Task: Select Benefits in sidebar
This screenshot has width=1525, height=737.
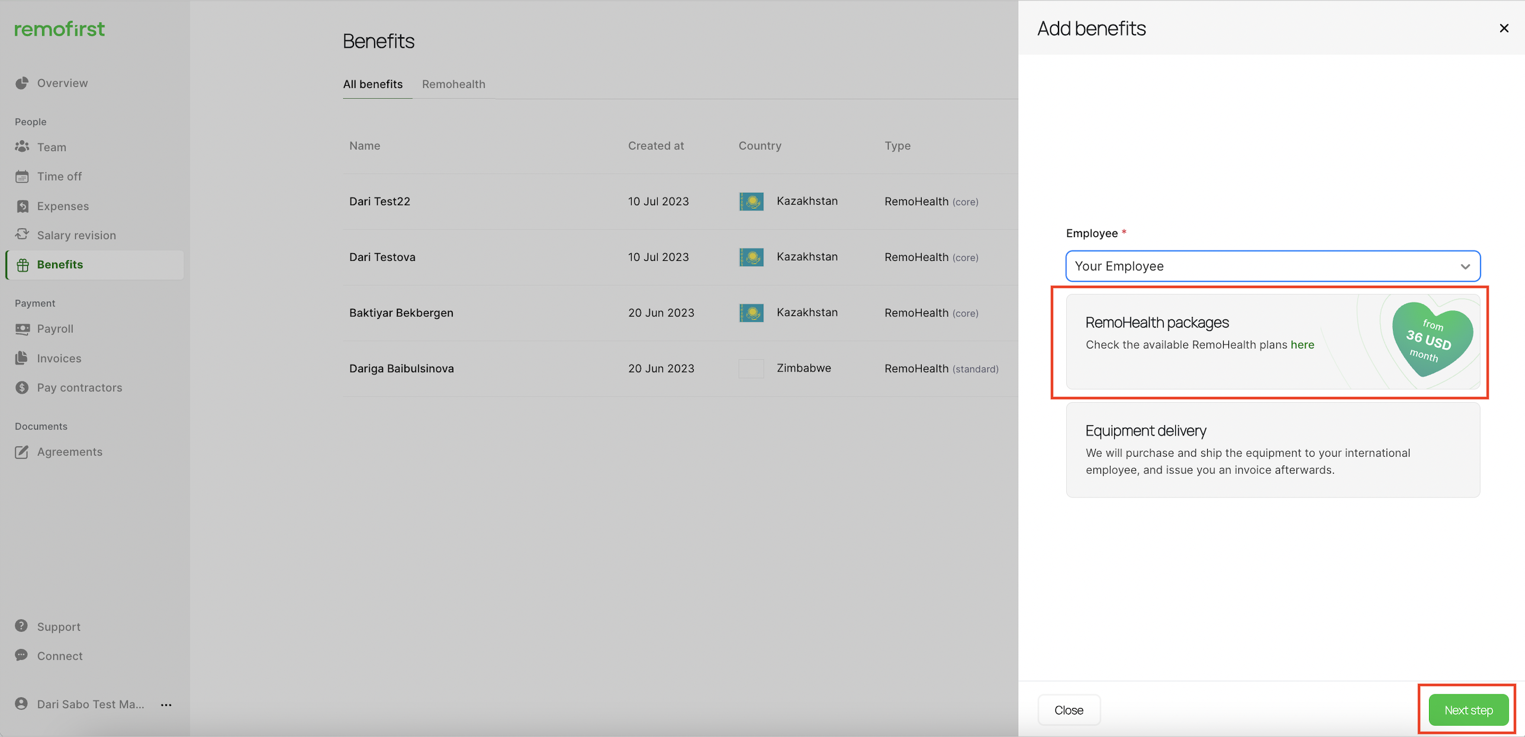Action: click(x=95, y=265)
